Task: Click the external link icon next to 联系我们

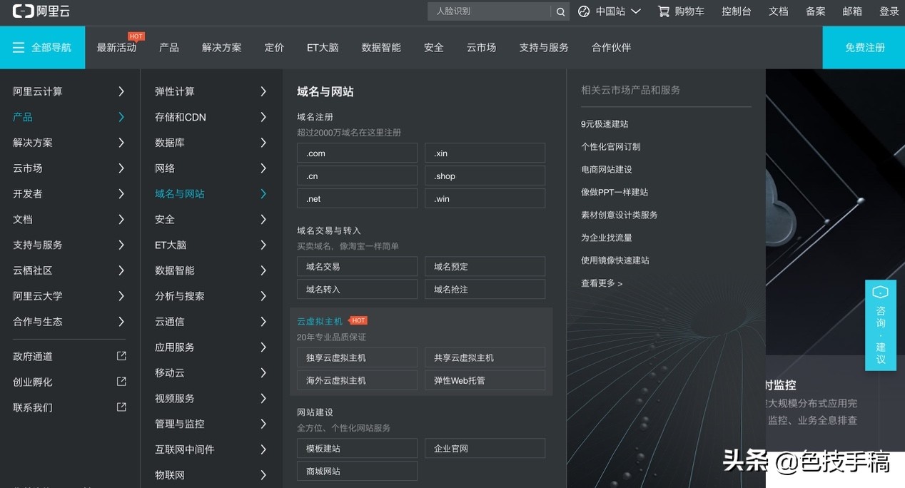Action: coord(121,407)
